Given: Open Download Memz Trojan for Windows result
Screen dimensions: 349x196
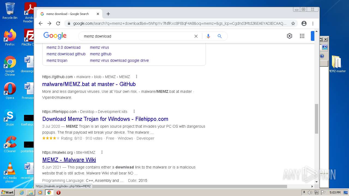Looking at the screenshot, I should [x=105, y=119].
